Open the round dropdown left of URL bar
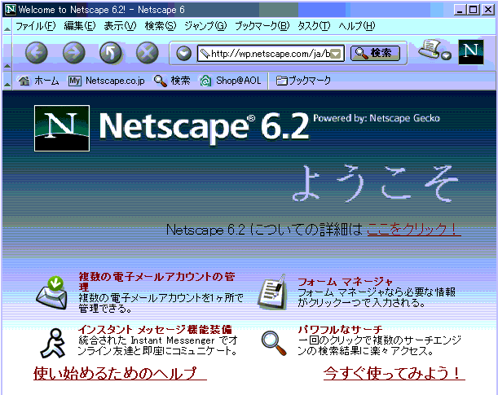 (183, 54)
